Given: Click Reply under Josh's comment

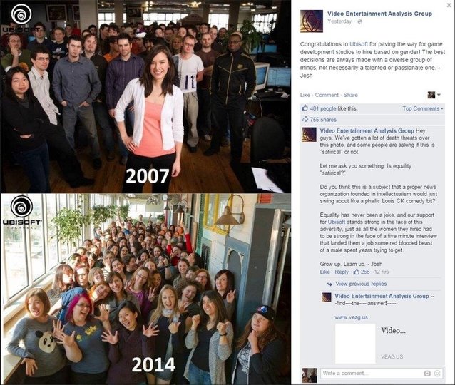Looking at the screenshot, I should coord(342,272).
